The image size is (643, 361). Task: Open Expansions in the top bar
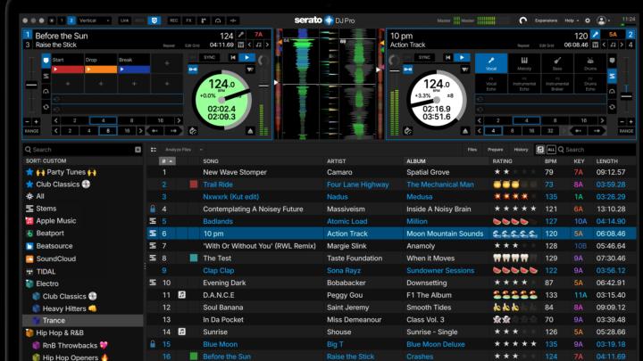pos(546,21)
